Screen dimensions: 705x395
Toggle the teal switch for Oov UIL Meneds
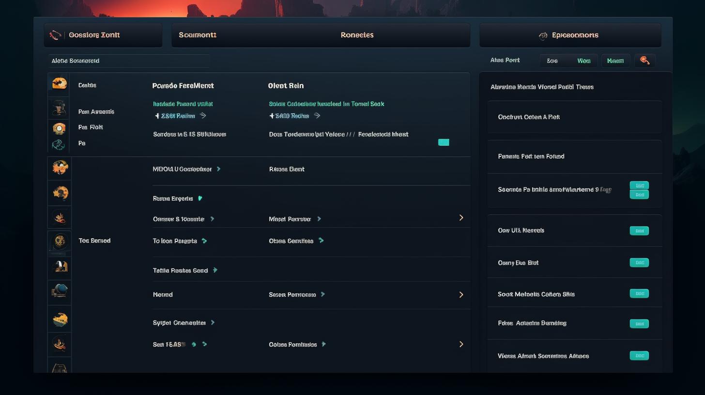[639, 231]
